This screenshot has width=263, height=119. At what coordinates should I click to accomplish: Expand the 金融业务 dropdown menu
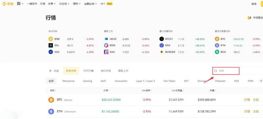[96, 4]
